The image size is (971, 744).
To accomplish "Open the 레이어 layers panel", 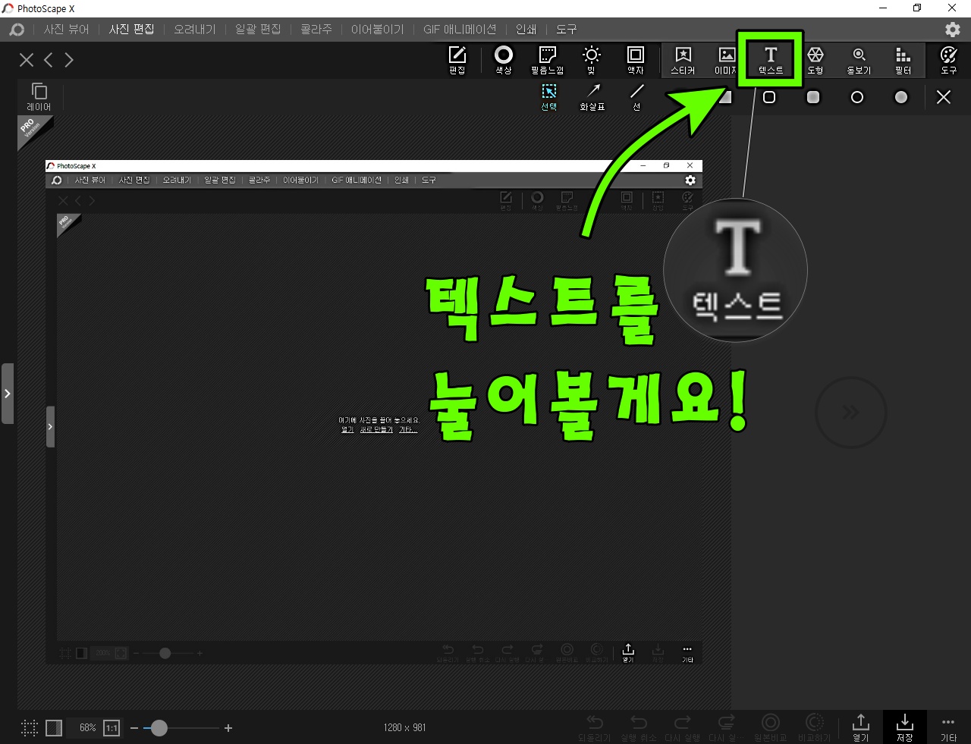I will click(x=39, y=97).
